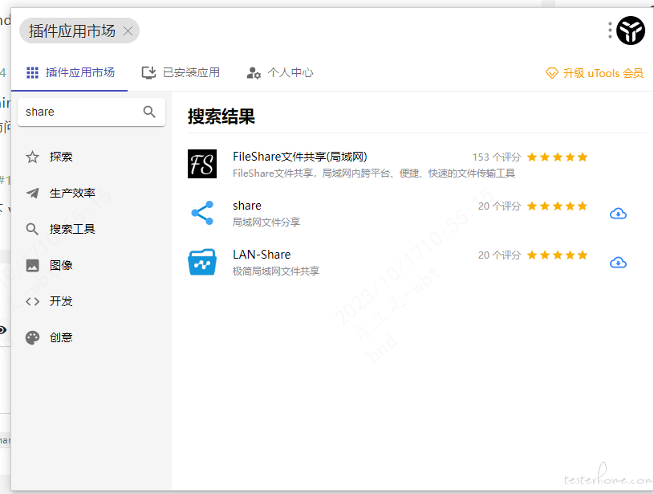Download the share plugin via cloud icon
This screenshot has height=494, width=654.
pos(618,214)
